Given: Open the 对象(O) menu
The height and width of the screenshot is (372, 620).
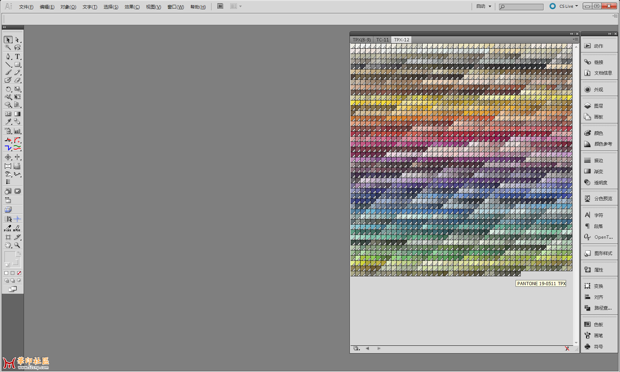Looking at the screenshot, I should (x=68, y=7).
